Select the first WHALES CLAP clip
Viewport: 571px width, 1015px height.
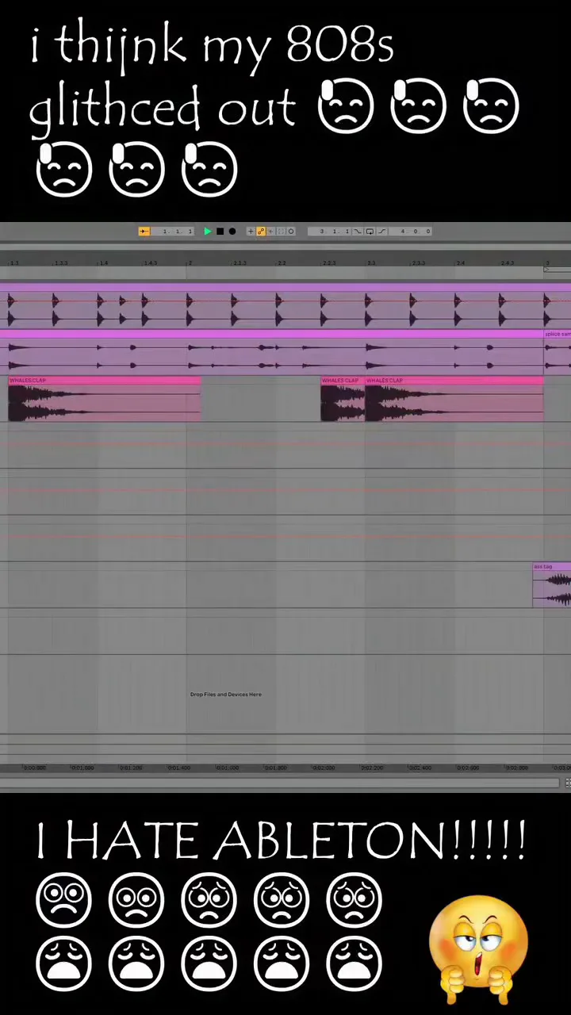pyautogui.click(x=104, y=399)
